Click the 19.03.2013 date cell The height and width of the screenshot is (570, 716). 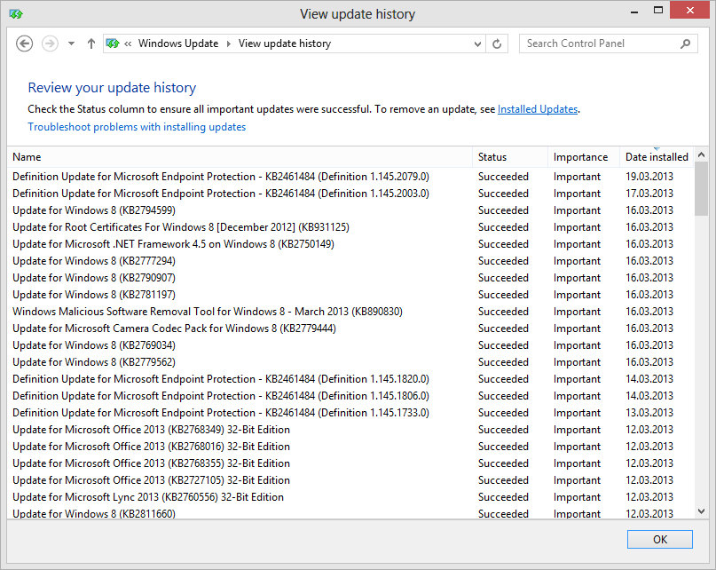point(649,177)
